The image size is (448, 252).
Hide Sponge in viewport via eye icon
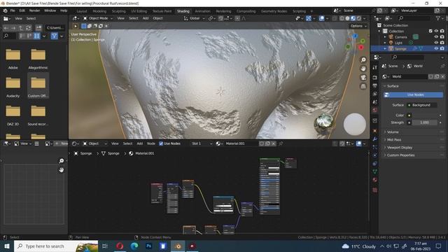click(x=436, y=48)
